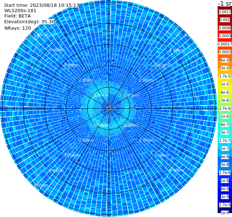Pick the upper-left 3.00km range label
This screenshot has width=232, height=217.
[x=71, y=65]
